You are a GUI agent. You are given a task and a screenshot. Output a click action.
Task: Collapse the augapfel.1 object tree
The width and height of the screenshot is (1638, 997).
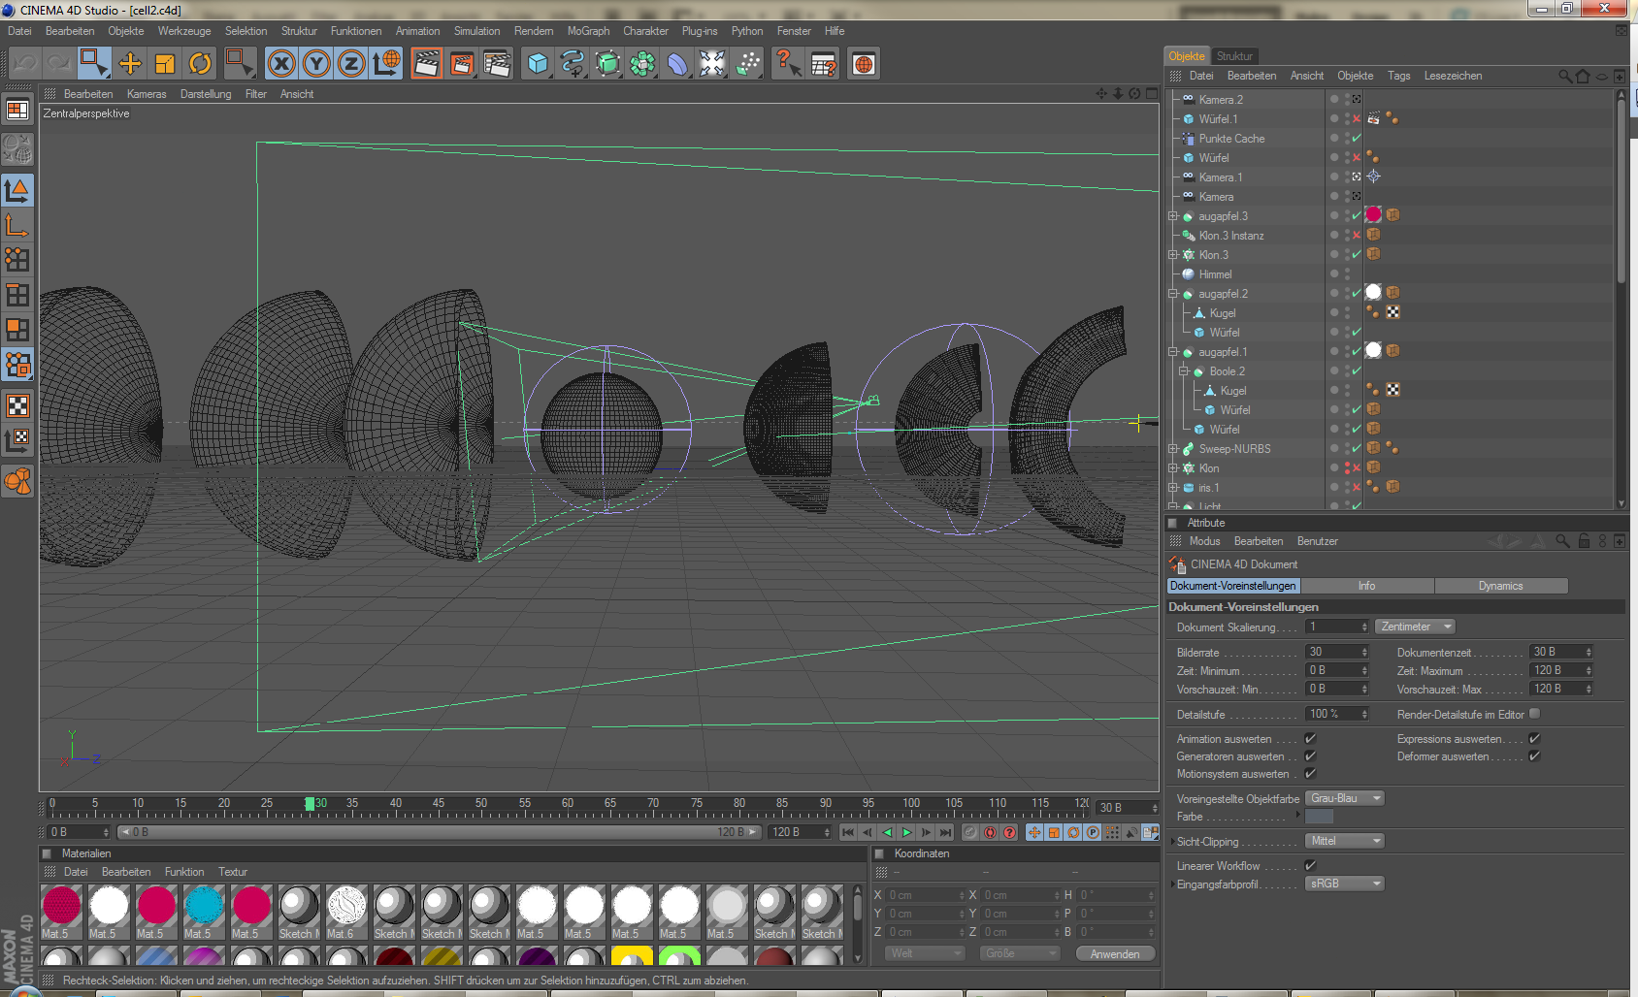[1173, 352]
